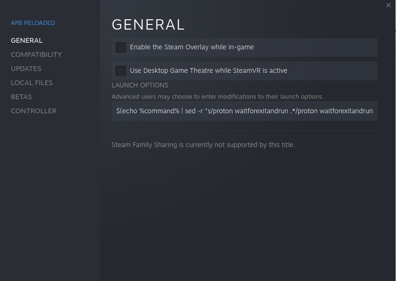Click the LAUNCH OPTIONS section label
The width and height of the screenshot is (396, 281).
point(140,85)
